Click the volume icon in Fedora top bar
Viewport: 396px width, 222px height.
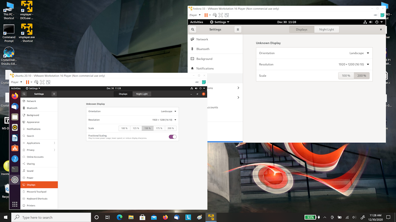coord(371,22)
